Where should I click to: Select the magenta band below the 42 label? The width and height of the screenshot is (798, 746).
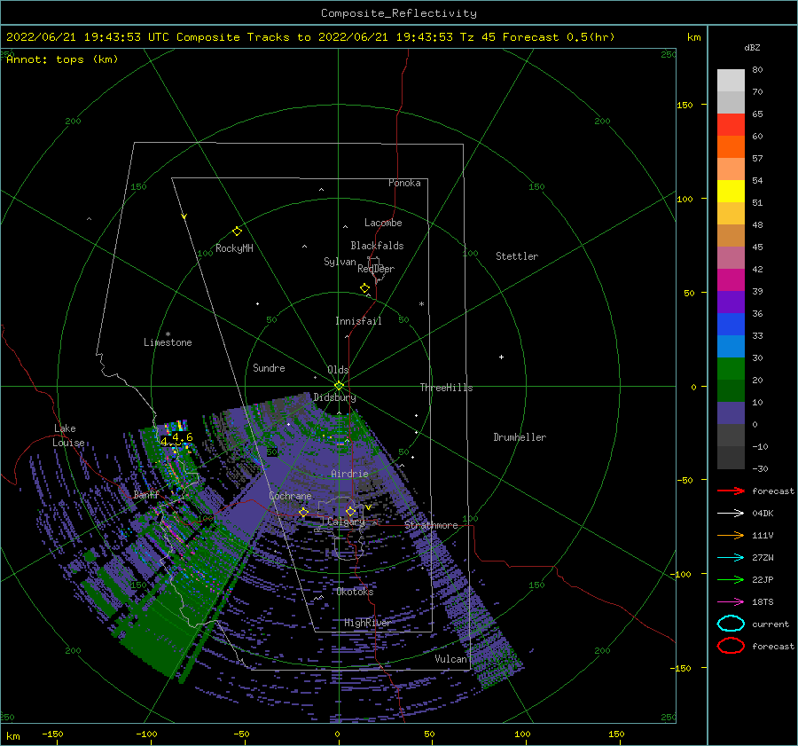(731, 280)
